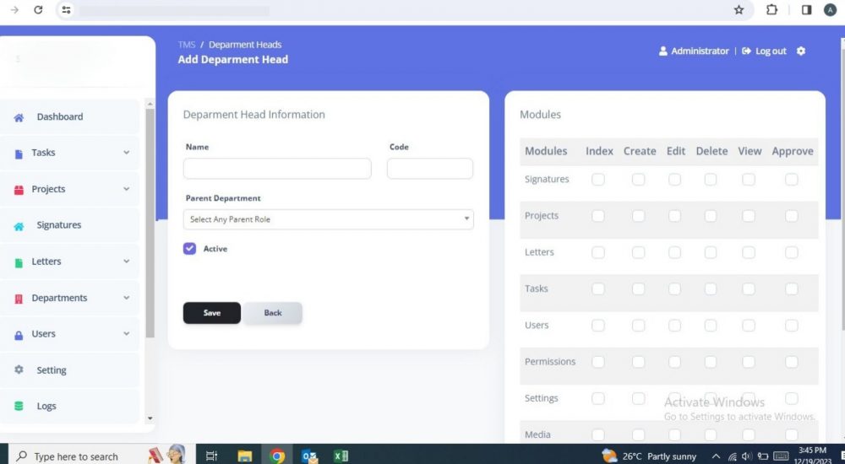Open the browser extensions puzzle icon

pyautogui.click(x=771, y=10)
